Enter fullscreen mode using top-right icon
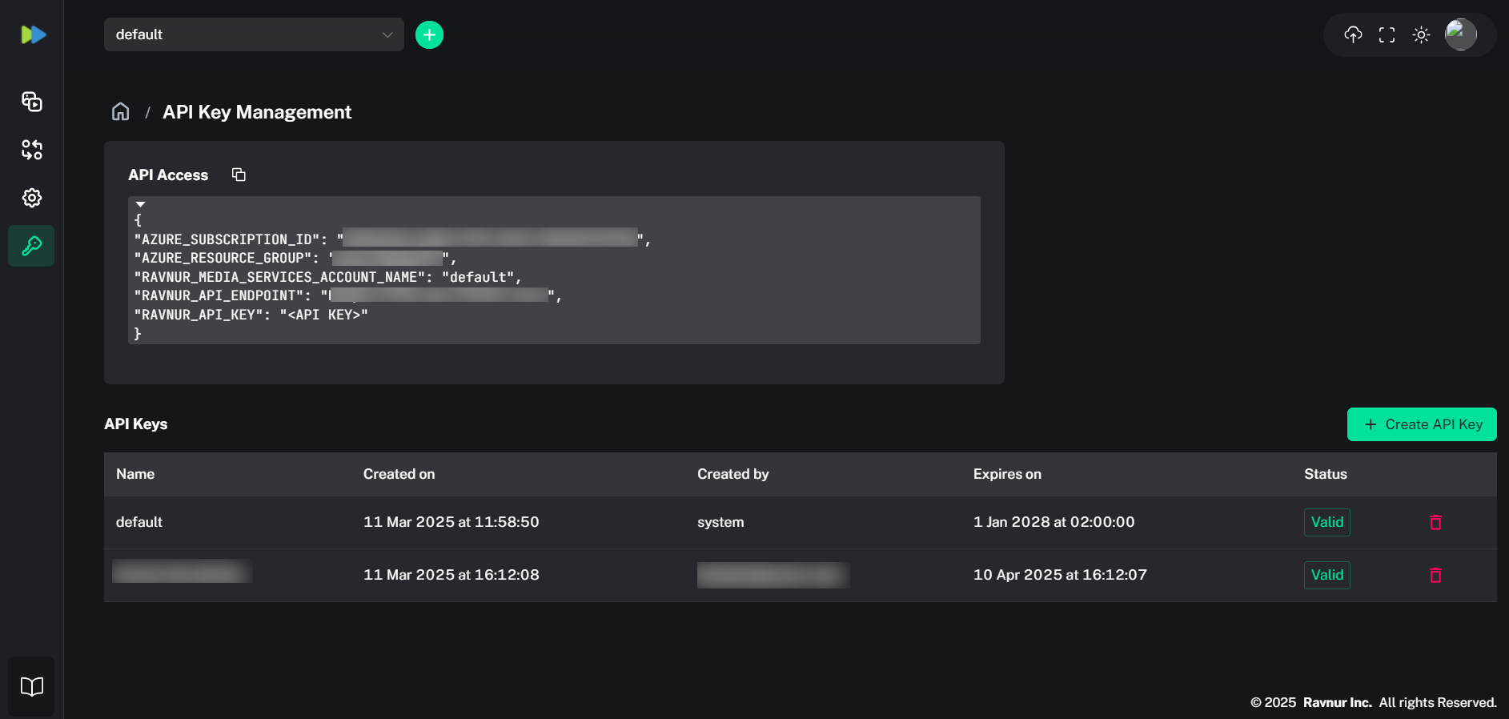 click(x=1387, y=34)
